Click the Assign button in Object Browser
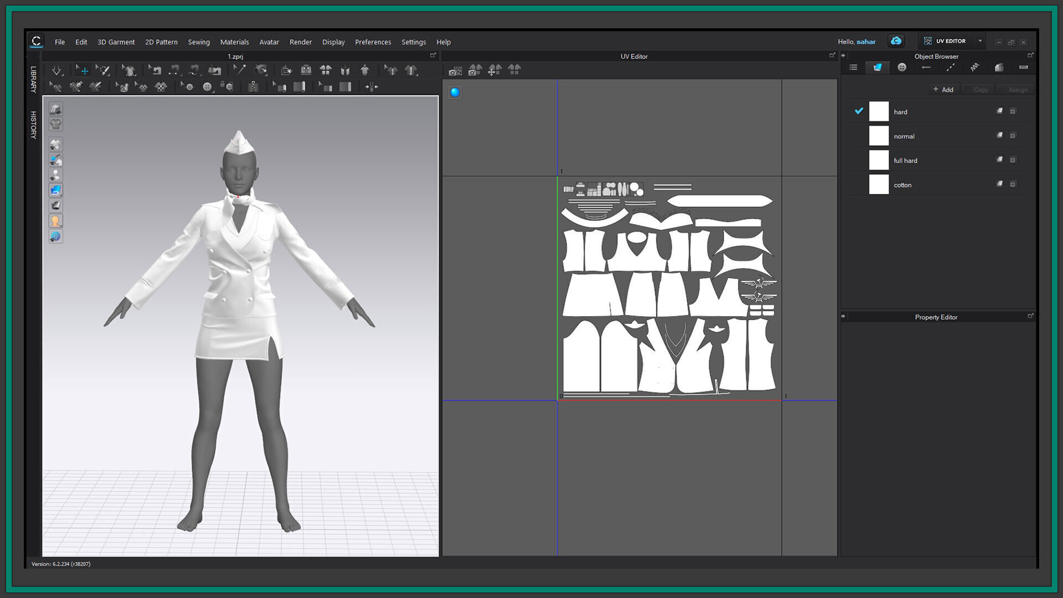Viewport: 1063px width, 598px height. (1014, 90)
